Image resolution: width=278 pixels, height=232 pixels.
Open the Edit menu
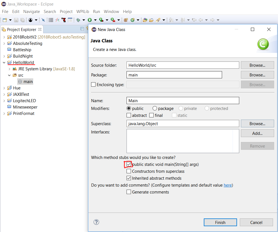[x=16, y=12]
